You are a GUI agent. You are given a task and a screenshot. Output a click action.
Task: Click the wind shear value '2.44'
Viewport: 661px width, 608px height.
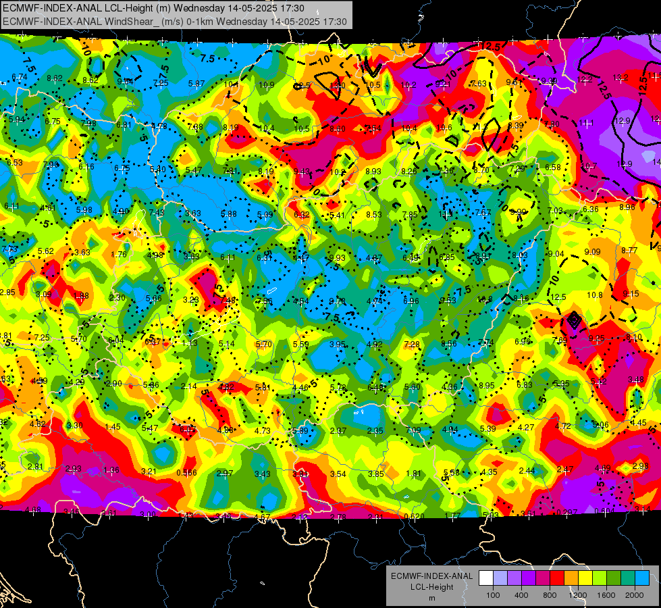click(527, 470)
